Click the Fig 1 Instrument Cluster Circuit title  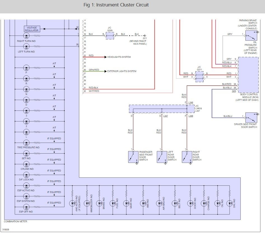click(x=116, y=5)
